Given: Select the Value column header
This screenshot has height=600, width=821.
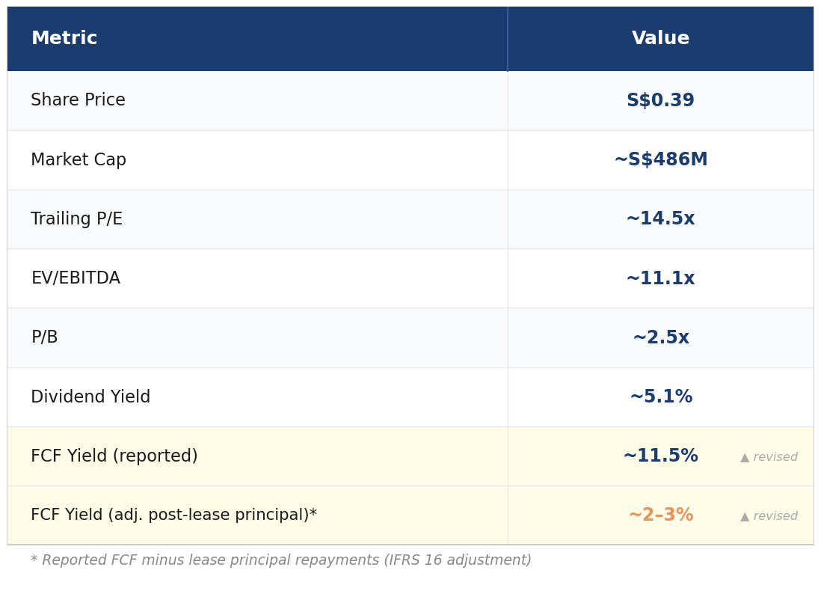Looking at the screenshot, I should point(660,37).
